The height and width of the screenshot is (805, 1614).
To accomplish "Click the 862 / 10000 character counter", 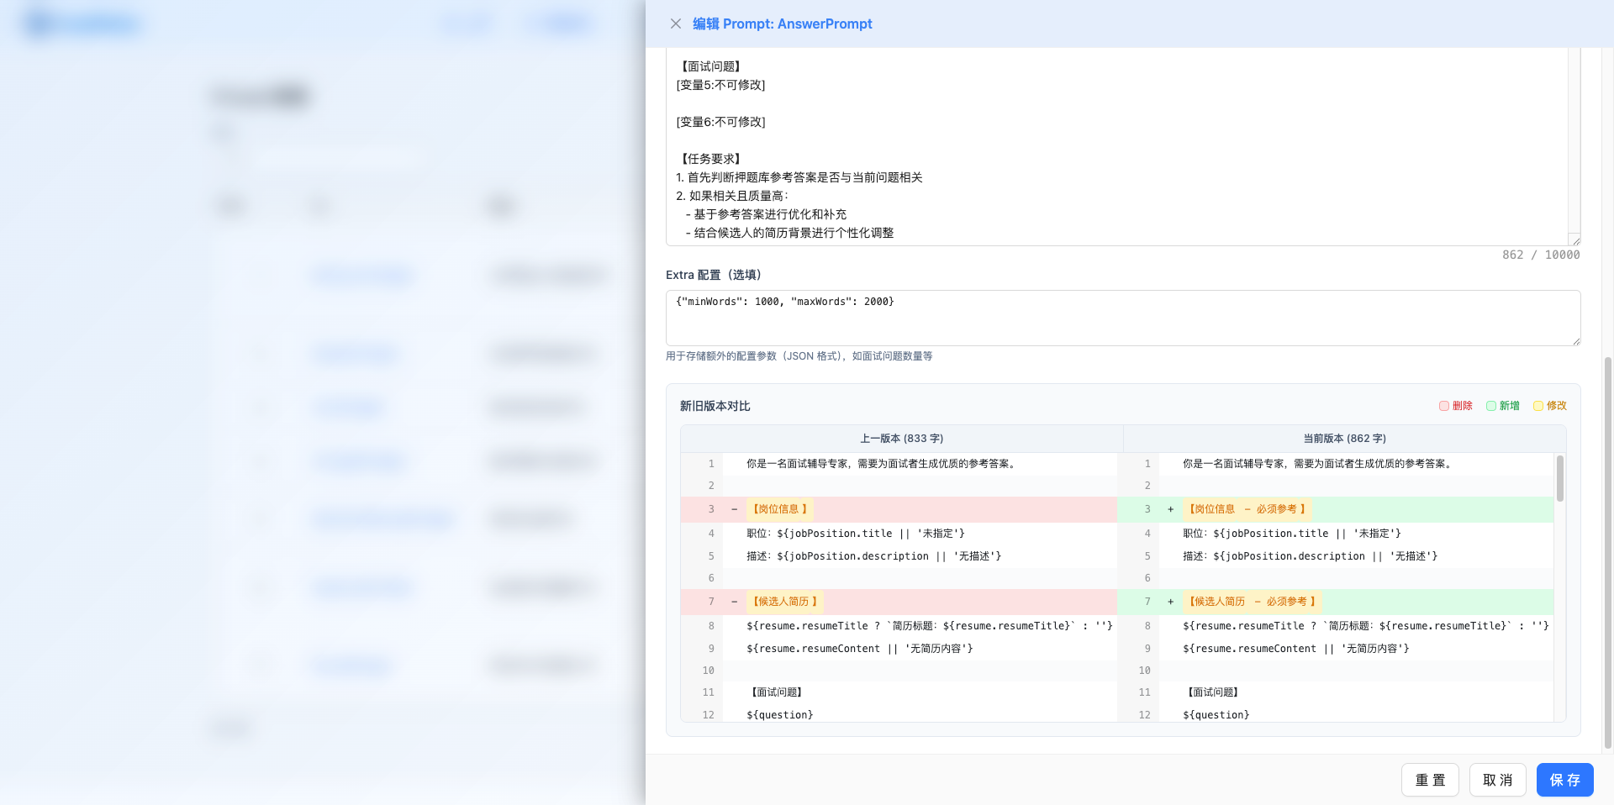I will click(x=1541, y=255).
